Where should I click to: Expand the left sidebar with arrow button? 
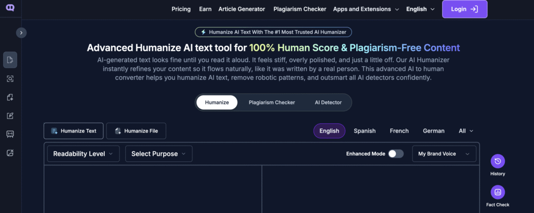pyautogui.click(x=21, y=32)
